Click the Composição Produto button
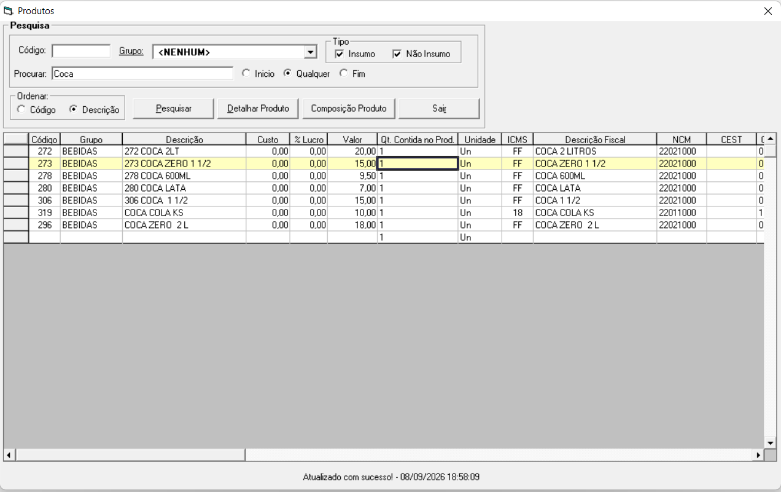This screenshot has height=492, width=781. tap(349, 109)
